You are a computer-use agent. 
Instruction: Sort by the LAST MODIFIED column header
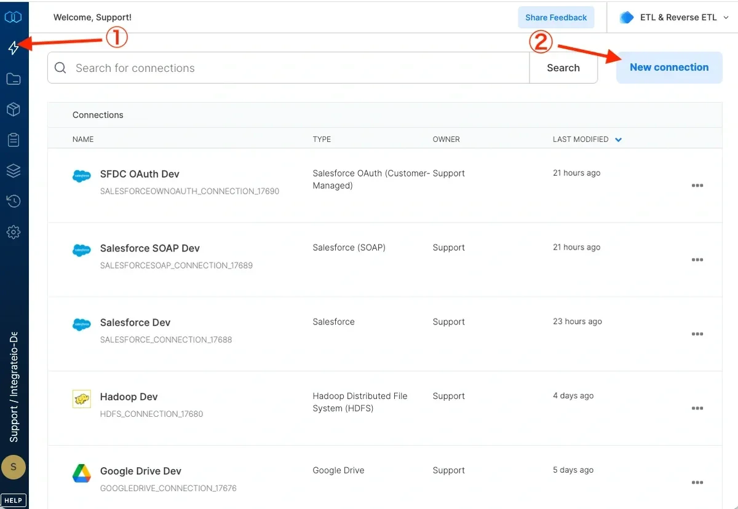581,140
